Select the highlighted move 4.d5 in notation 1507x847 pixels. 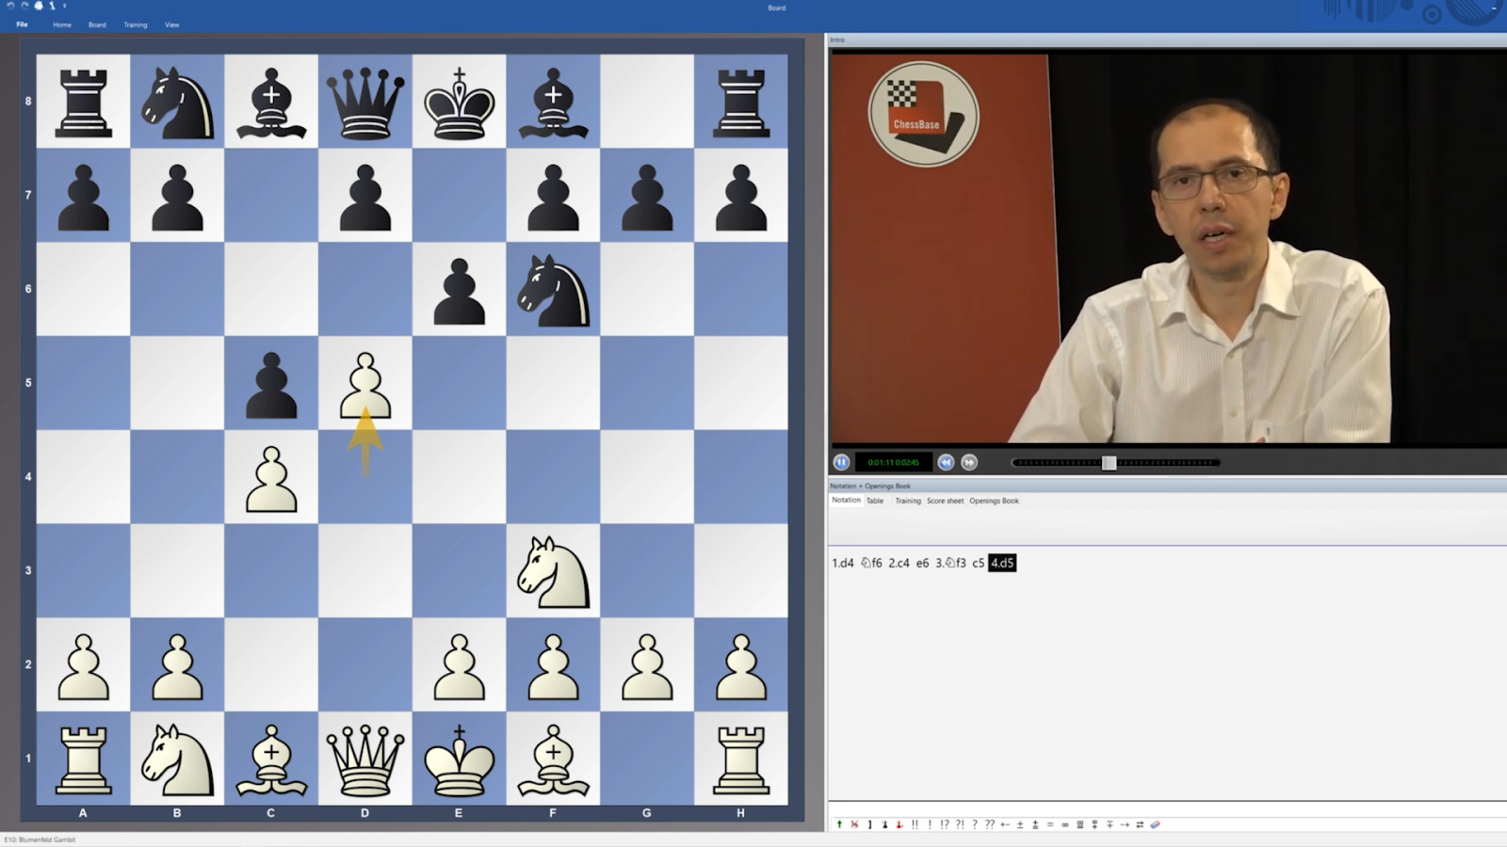(1002, 563)
